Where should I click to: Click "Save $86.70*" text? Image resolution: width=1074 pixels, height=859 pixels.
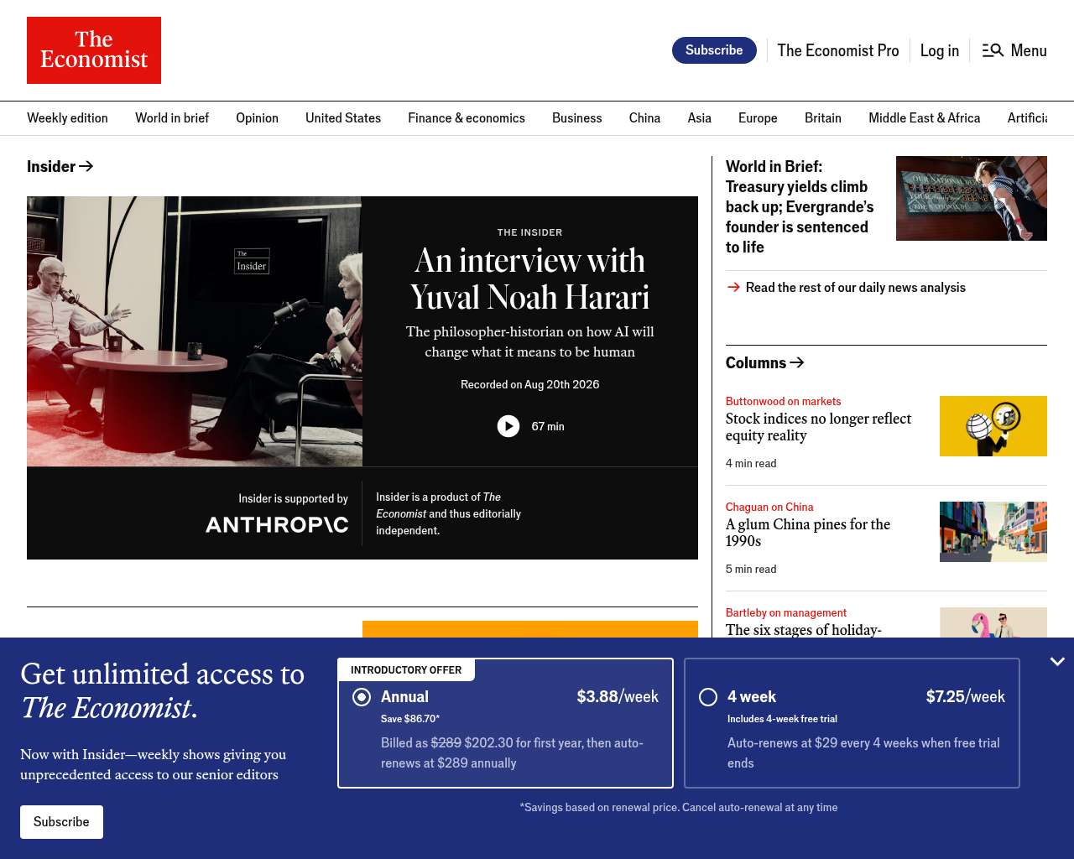pyautogui.click(x=410, y=719)
